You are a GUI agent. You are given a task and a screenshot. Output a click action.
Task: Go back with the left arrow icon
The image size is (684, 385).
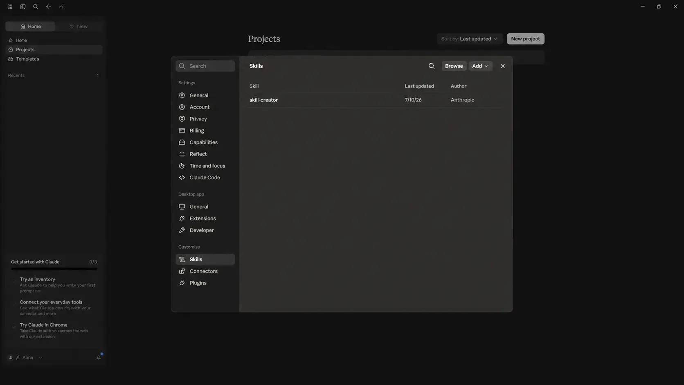click(x=48, y=7)
